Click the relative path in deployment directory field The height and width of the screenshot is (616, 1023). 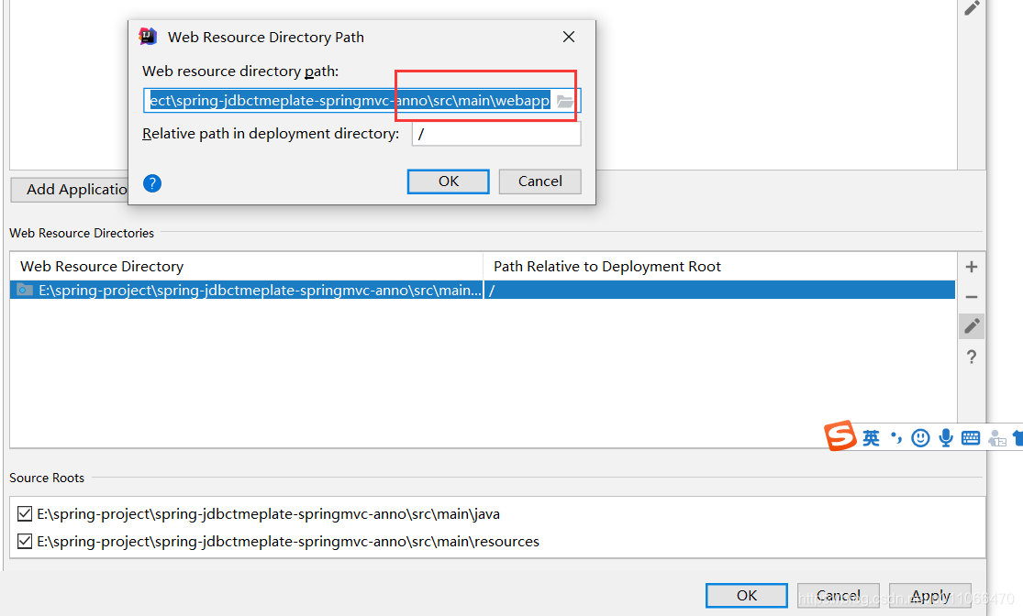tap(495, 133)
